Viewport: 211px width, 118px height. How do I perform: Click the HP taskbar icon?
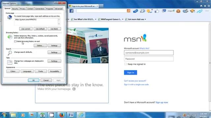(43, 115)
